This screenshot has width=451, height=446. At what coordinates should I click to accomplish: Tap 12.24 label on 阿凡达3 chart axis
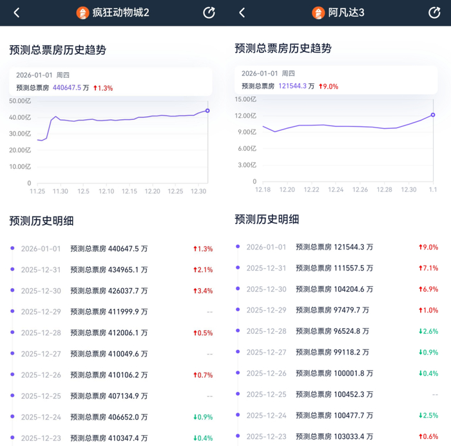336,189
